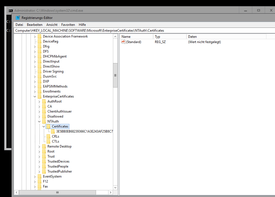This screenshot has width=275, height=197.
Task: Click the CRLs folder icon
Action: (x=49, y=136)
